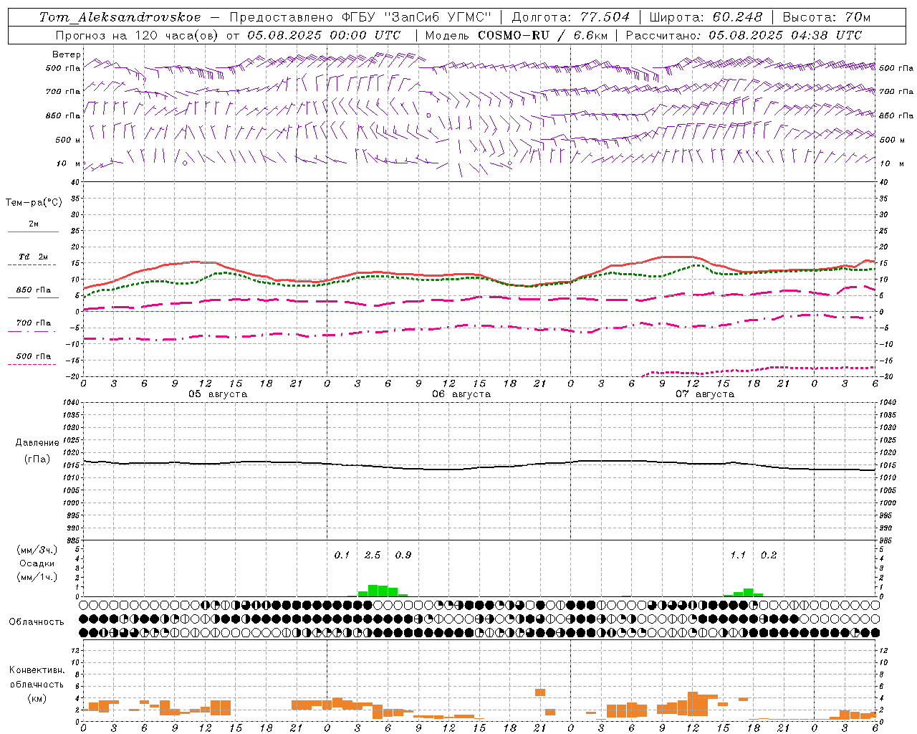Click the '700 гПа' entry in temperature legend
This screenshot has width=917, height=734.
pos(34,323)
